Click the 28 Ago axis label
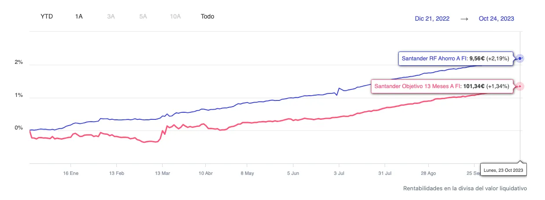This screenshot has width=545, height=200. tap(429, 174)
